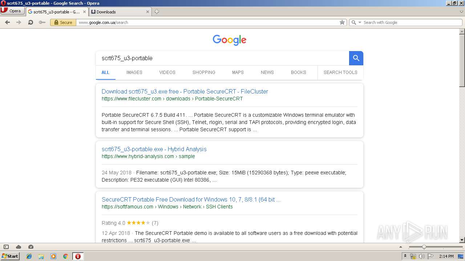Open the view options arrow in status bar
465x261 pixels.
(401, 247)
